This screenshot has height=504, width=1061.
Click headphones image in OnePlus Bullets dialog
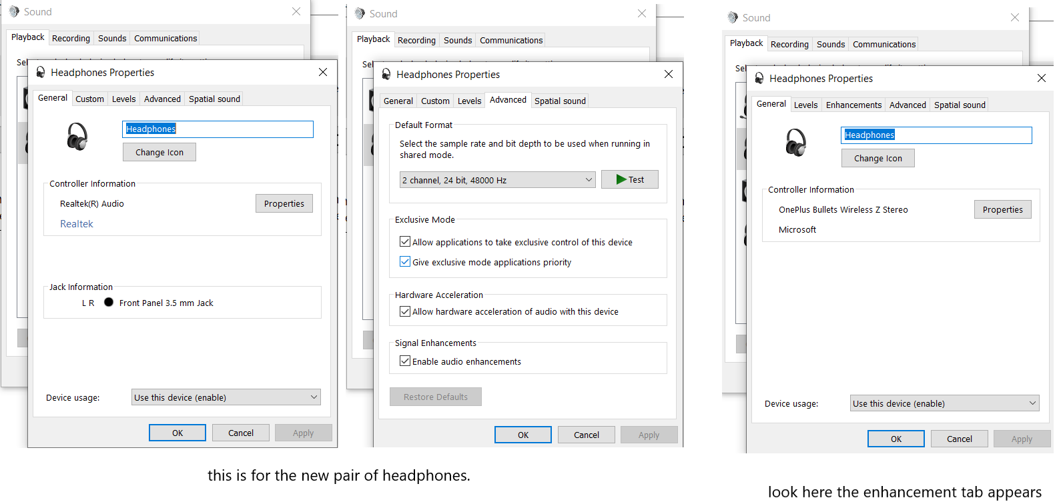pos(795,143)
